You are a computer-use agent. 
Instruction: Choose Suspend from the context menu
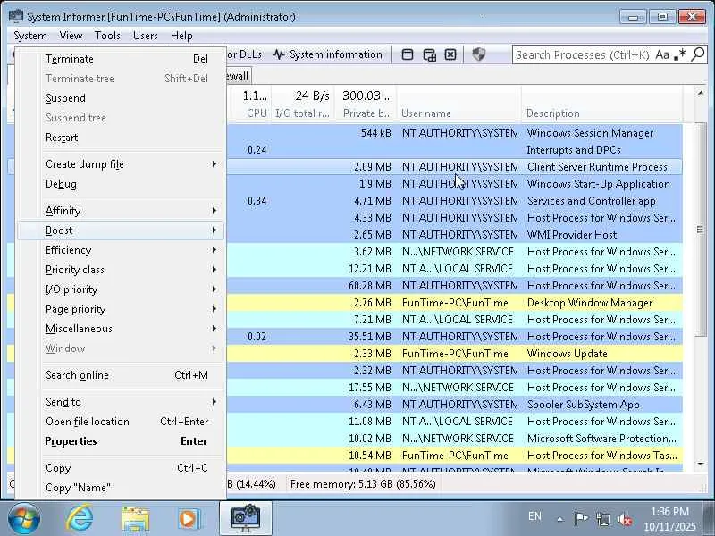coord(121,98)
